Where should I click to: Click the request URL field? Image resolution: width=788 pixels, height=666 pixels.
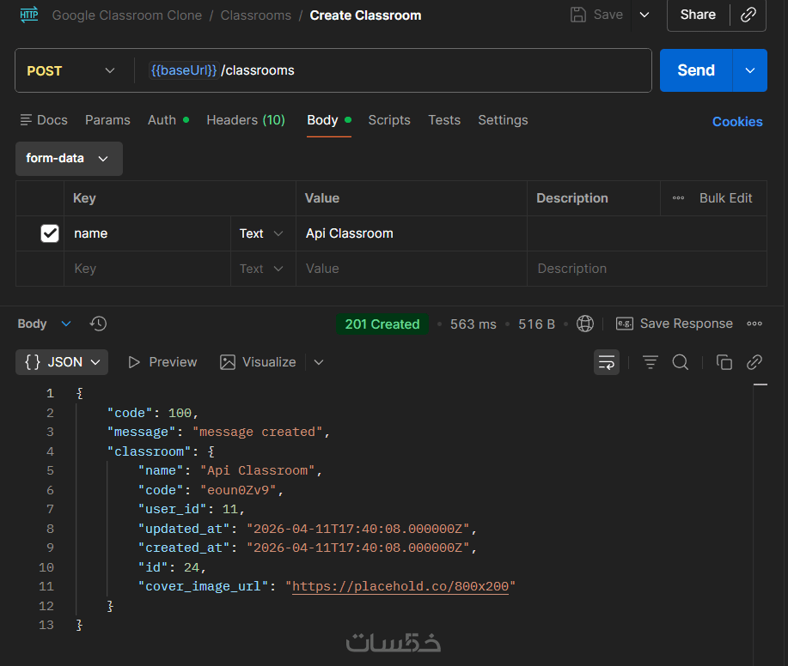[x=392, y=70]
